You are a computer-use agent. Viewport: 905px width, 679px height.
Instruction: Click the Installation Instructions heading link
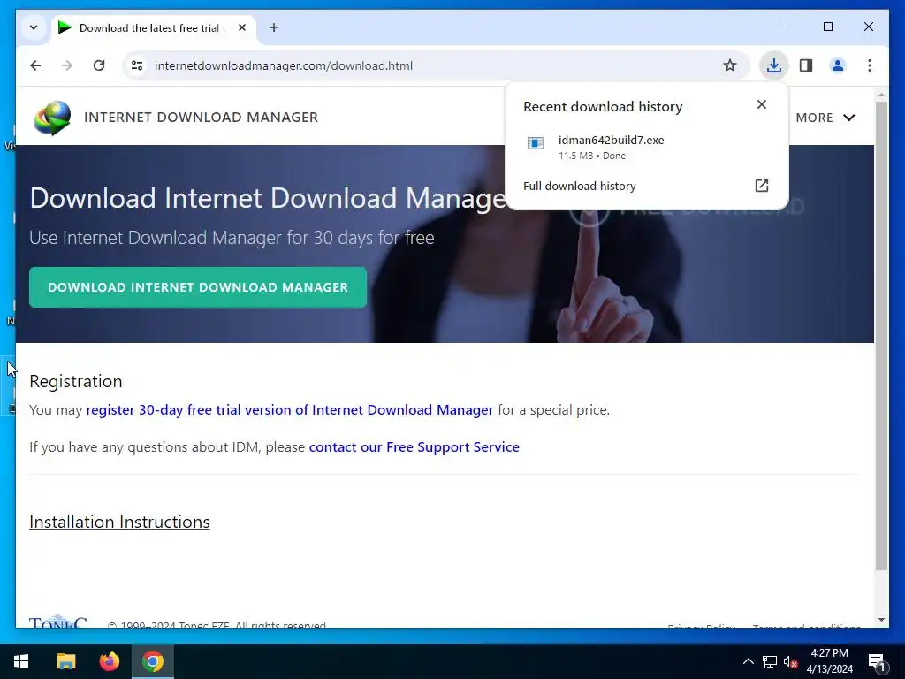tap(119, 522)
